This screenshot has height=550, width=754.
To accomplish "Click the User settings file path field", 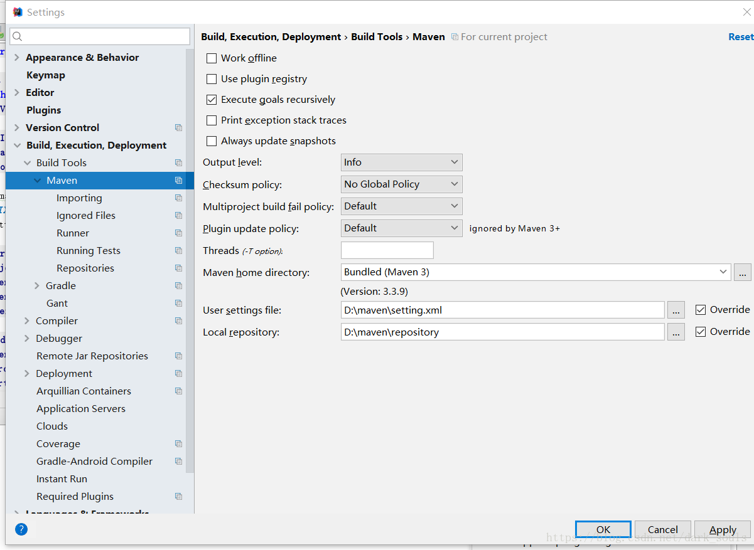I will (x=503, y=310).
